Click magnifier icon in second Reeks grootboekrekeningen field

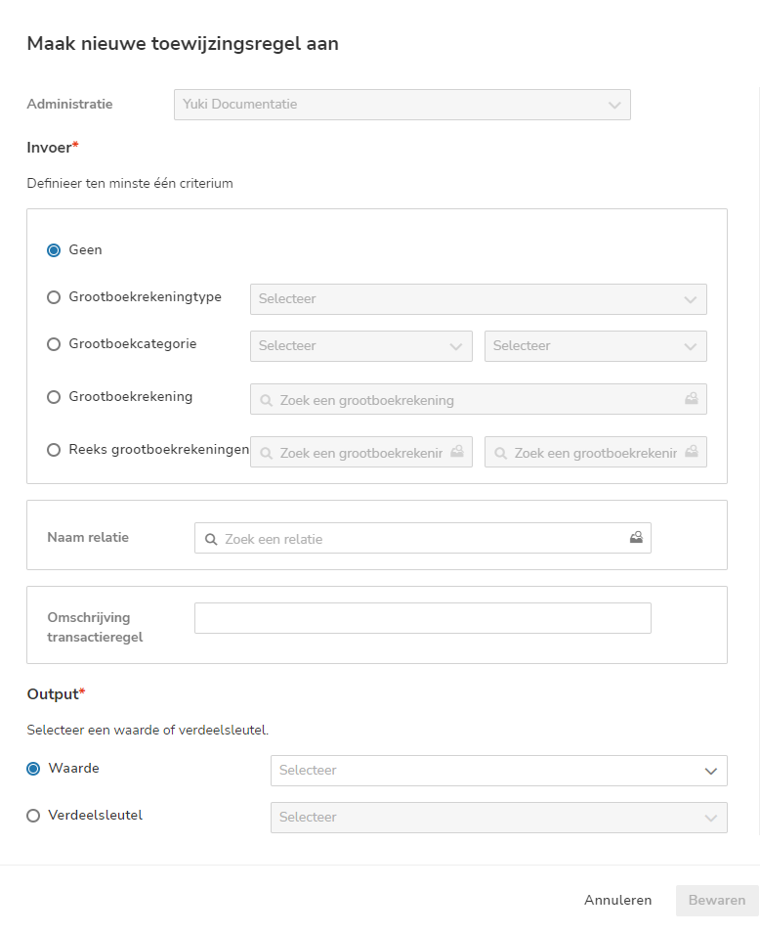coord(500,453)
